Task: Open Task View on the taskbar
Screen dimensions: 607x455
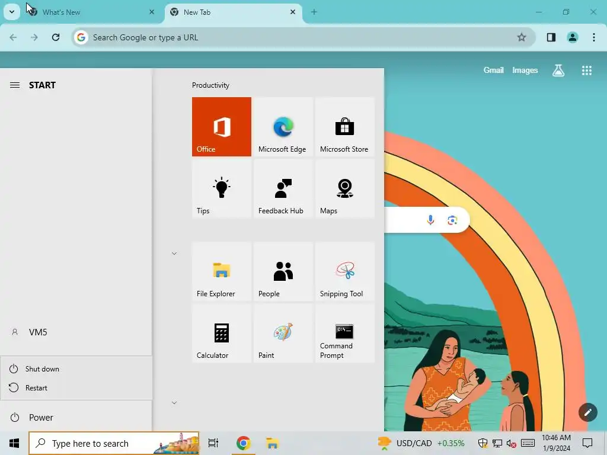Action: [x=213, y=443]
